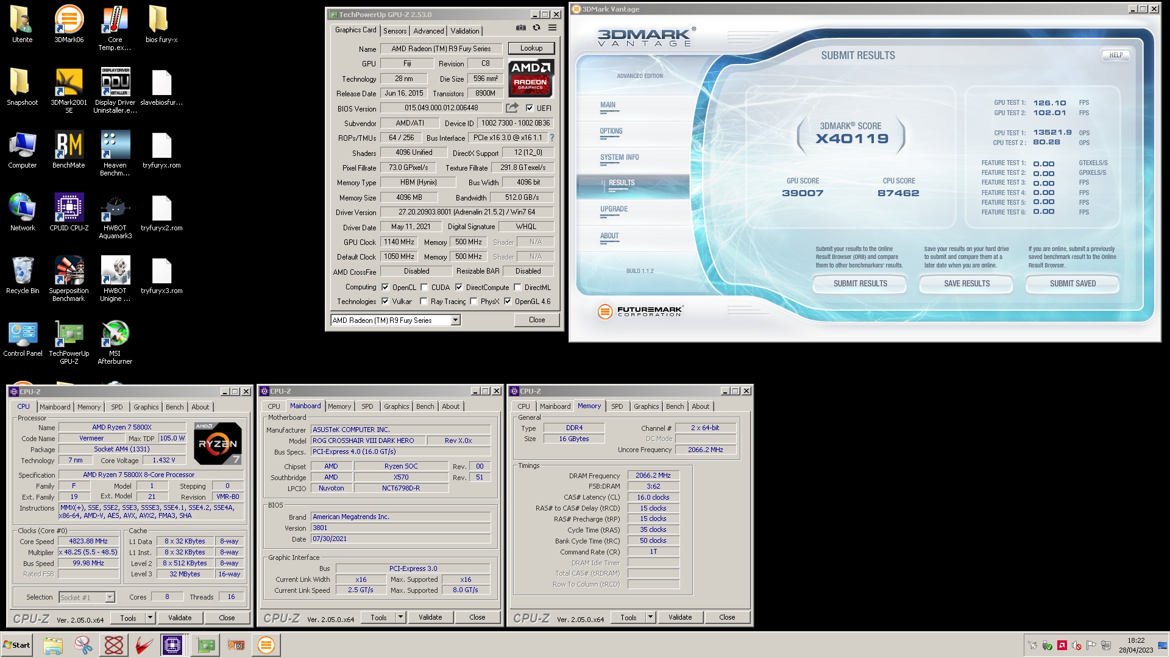Toggle PhysX checkbox

(473, 301)
